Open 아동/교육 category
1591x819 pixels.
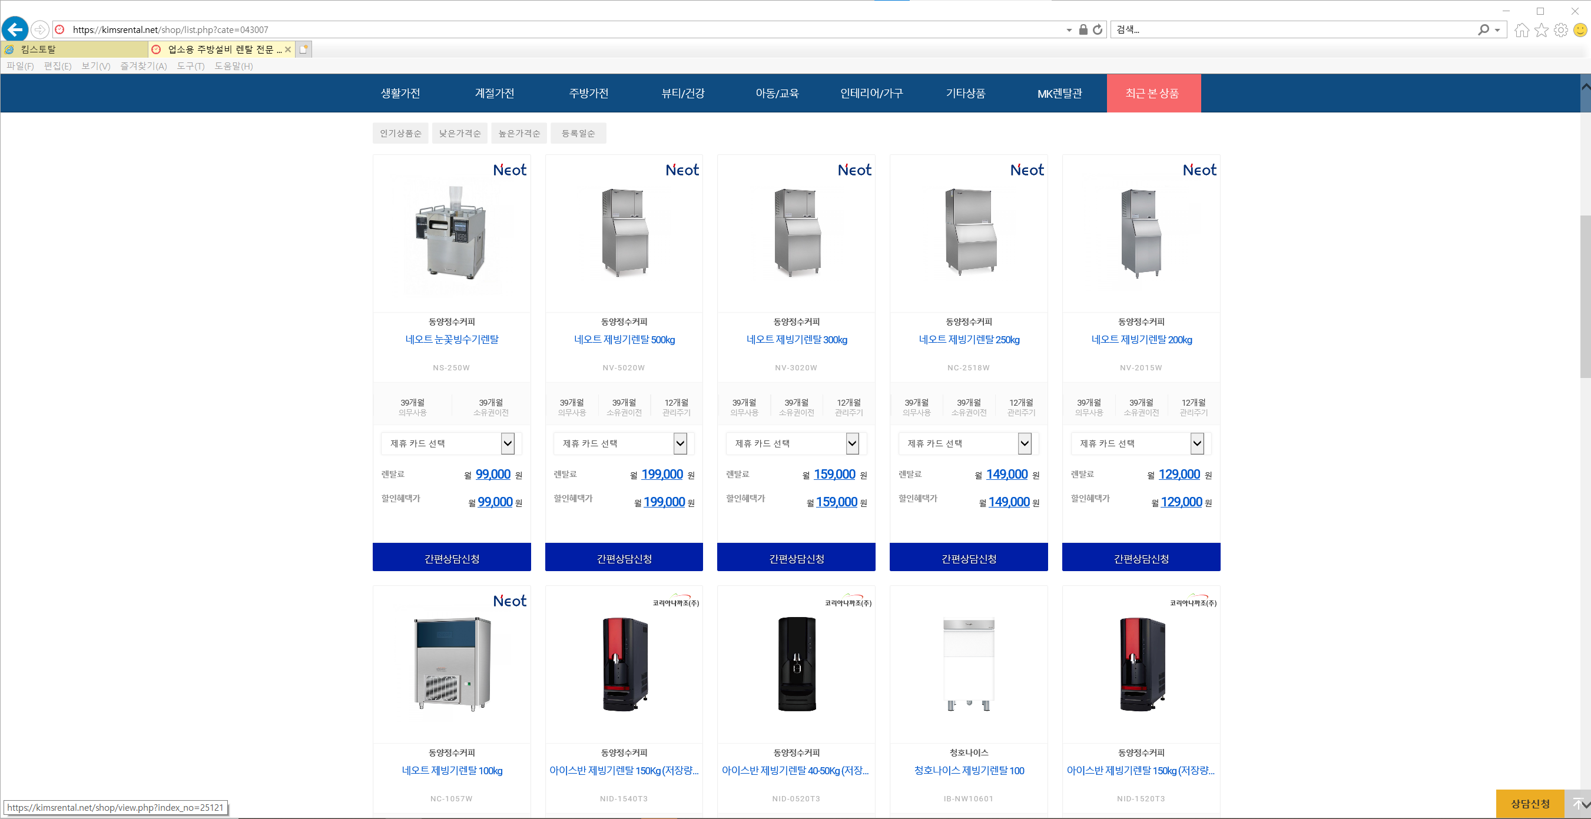pyautogui.click(x=777, y=93)
